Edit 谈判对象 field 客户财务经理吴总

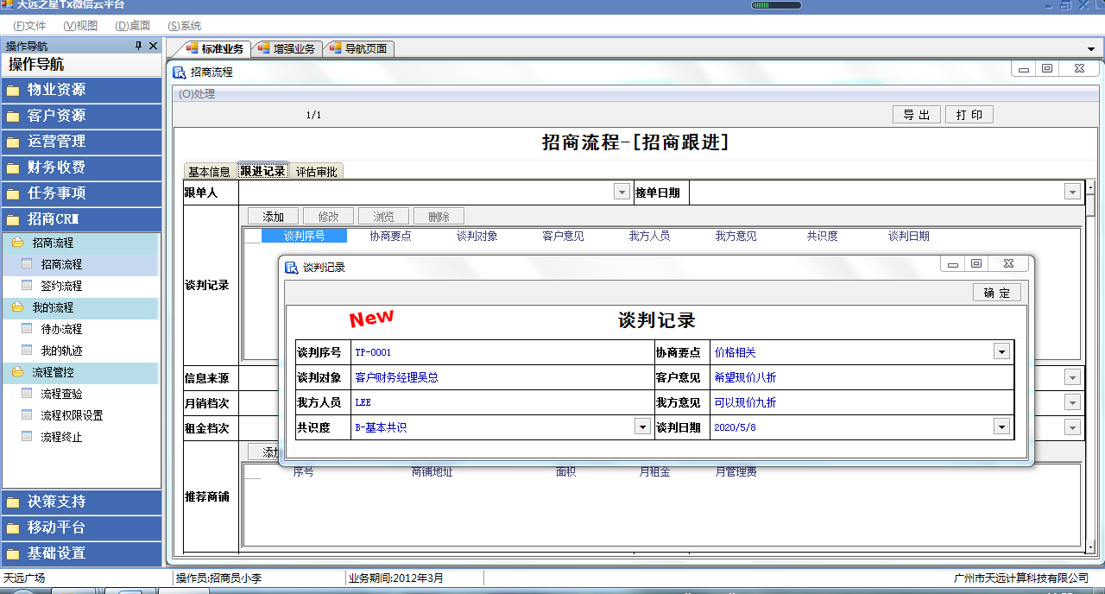[502, 377]
